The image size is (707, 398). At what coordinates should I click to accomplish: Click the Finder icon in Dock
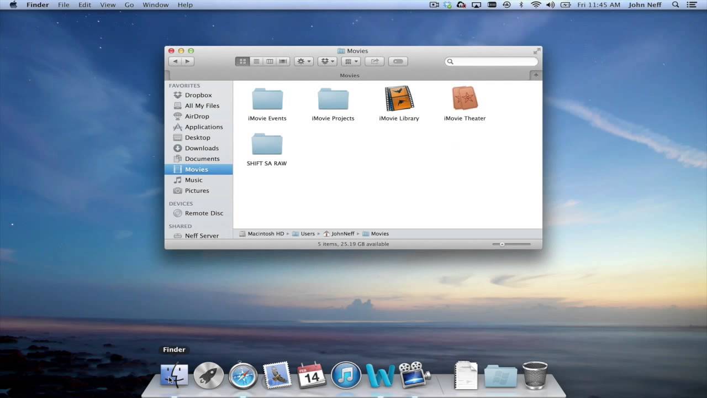[x=174, y=376]
